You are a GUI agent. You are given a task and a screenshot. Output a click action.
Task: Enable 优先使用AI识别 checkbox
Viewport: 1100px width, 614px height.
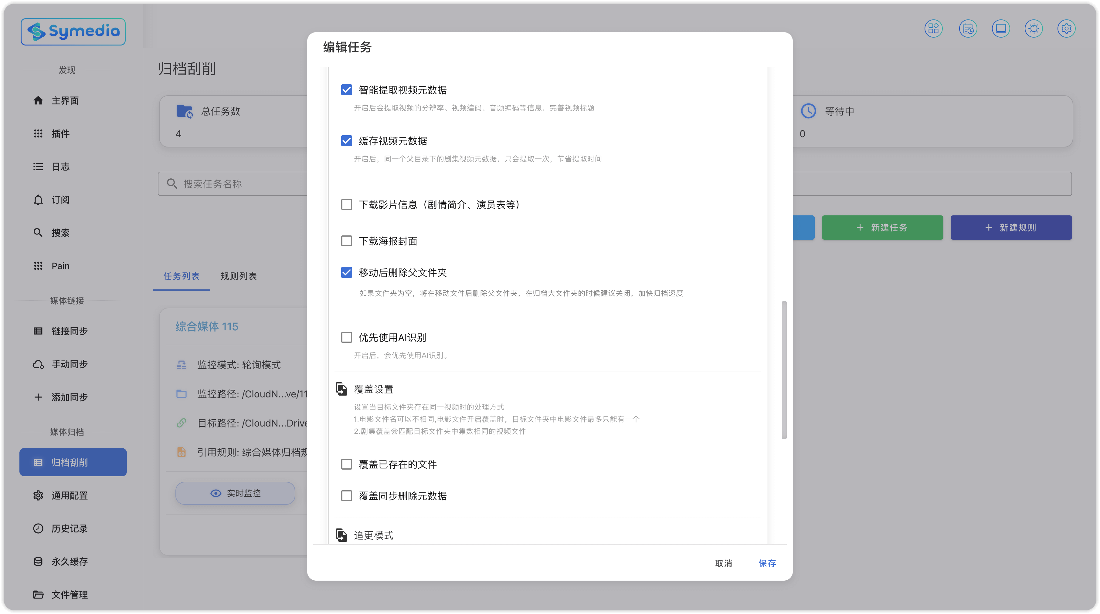[x=346, y=338]
